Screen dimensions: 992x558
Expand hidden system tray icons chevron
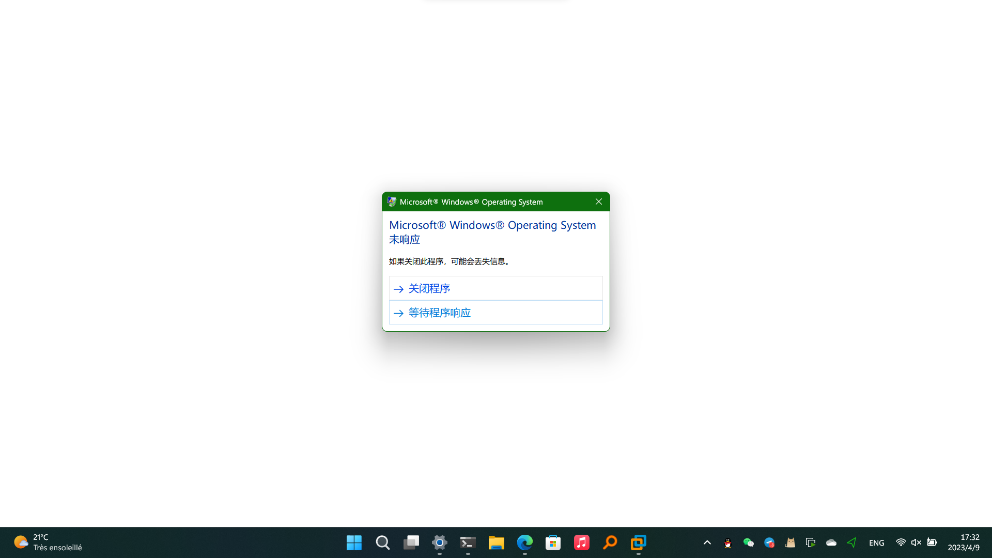click(x=707, y=542)
